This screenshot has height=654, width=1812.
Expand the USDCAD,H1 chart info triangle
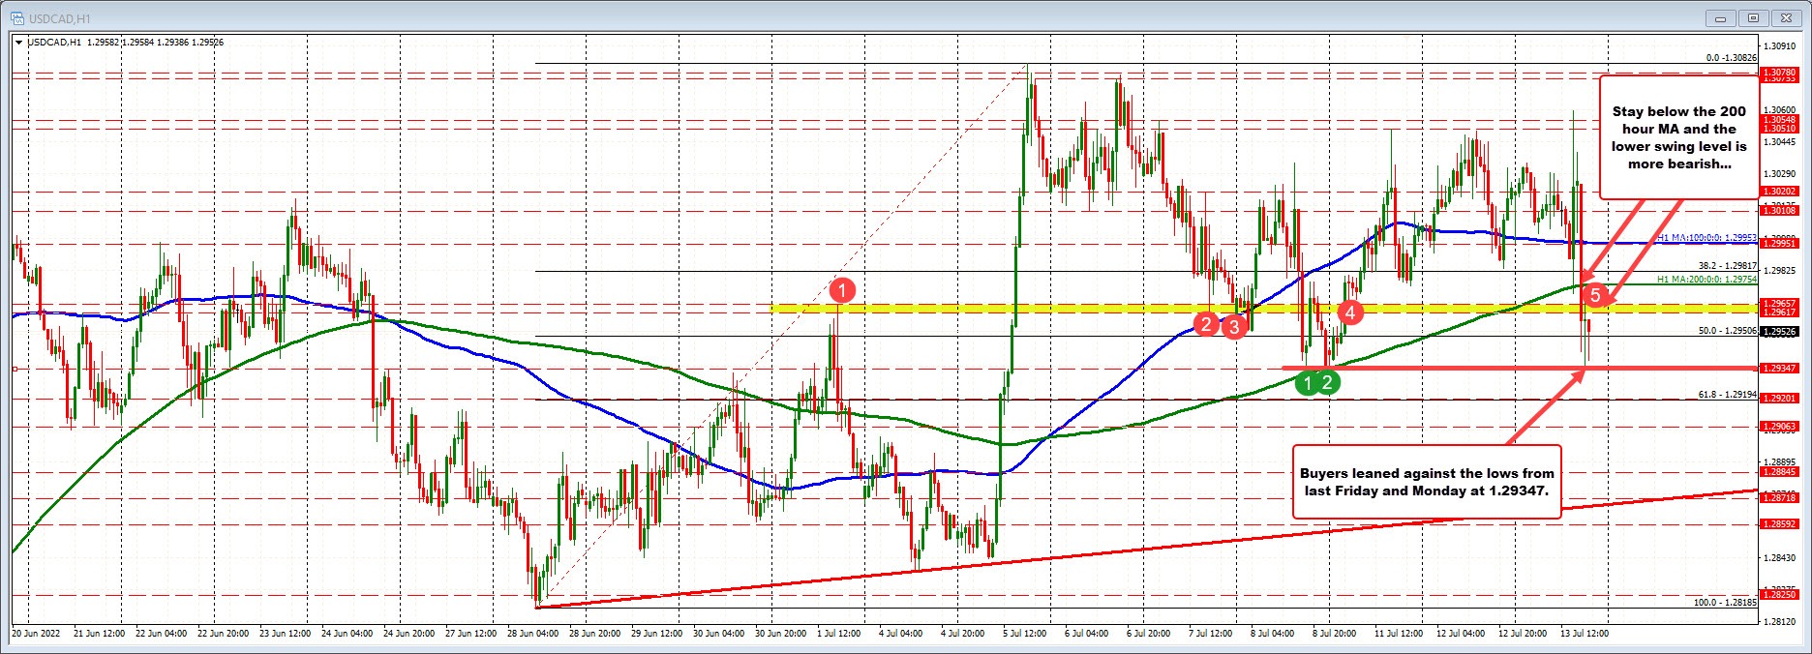[18, 43]
